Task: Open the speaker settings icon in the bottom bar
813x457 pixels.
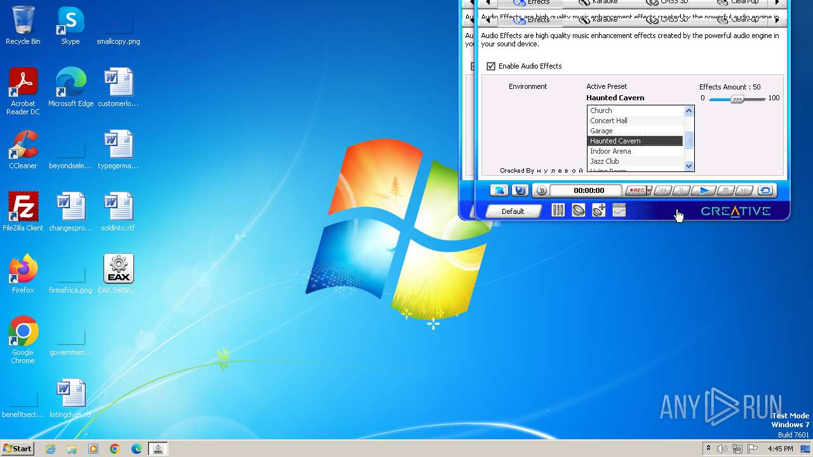Action: tap(578, 211)
